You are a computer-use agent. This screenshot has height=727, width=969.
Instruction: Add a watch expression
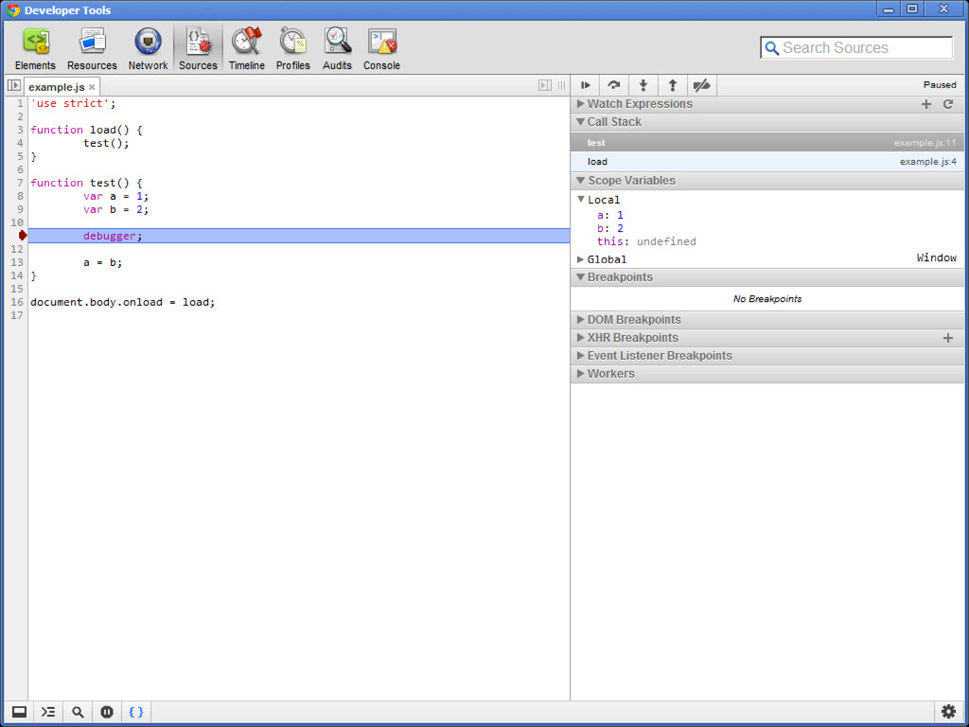pos(925,104)
